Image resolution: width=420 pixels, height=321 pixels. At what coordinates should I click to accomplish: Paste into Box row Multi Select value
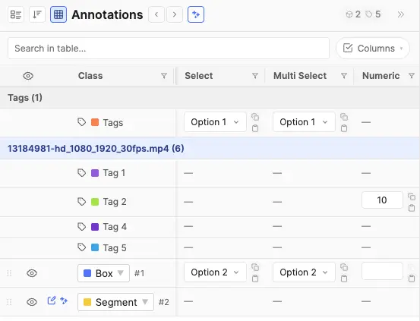pyautogui.click(x=344, y=279)
